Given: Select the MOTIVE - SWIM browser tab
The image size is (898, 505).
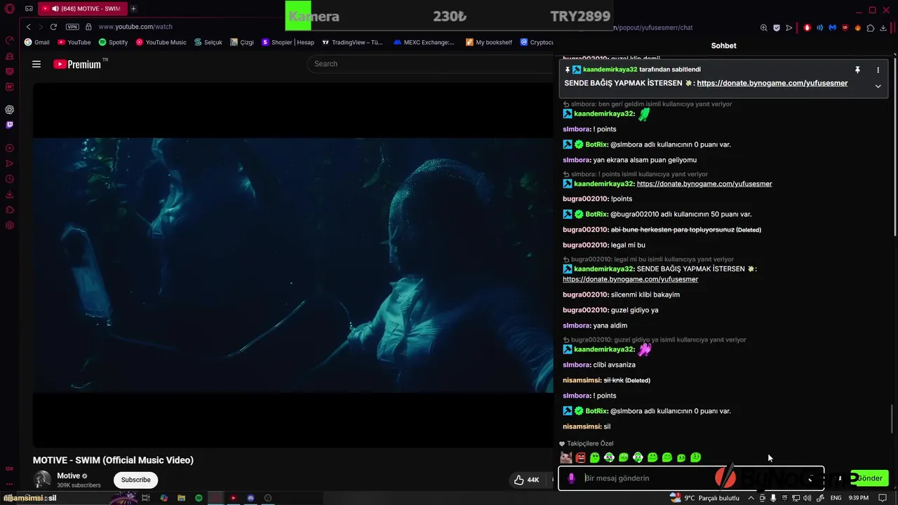Looking at the screenshot, I should point(81,8).
